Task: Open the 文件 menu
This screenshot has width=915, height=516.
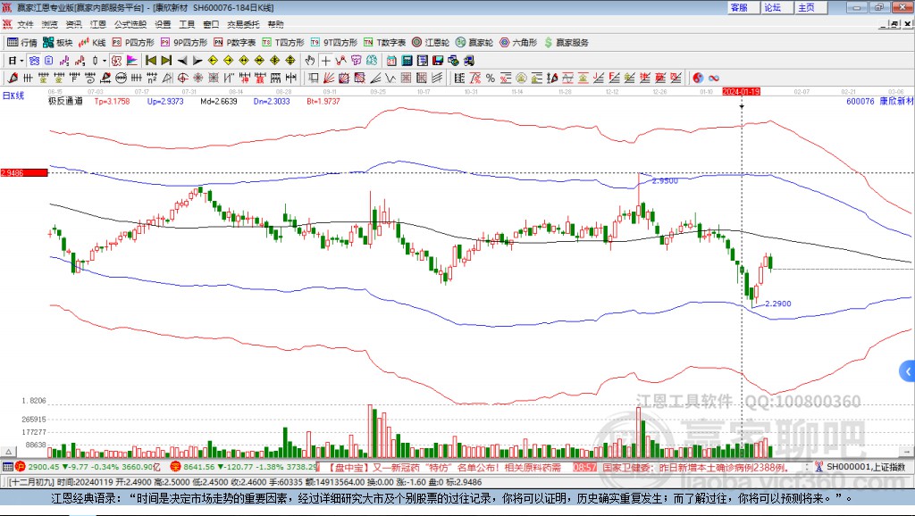Action: 25,24
